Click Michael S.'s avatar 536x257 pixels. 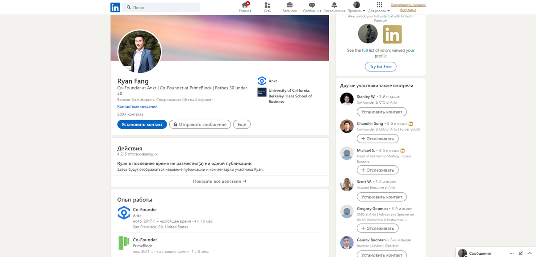[x=347, y=153]
